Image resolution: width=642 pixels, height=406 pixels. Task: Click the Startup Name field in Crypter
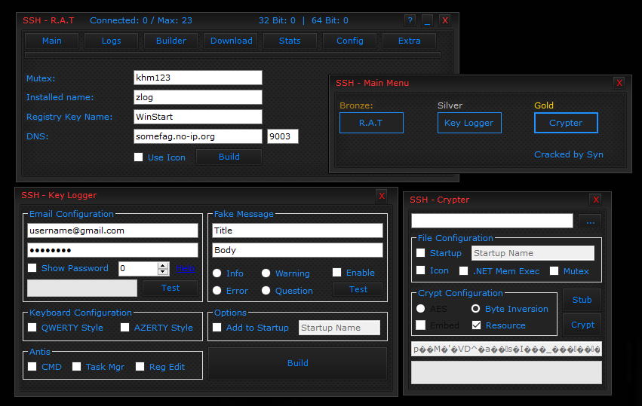[x=533, y=253]
